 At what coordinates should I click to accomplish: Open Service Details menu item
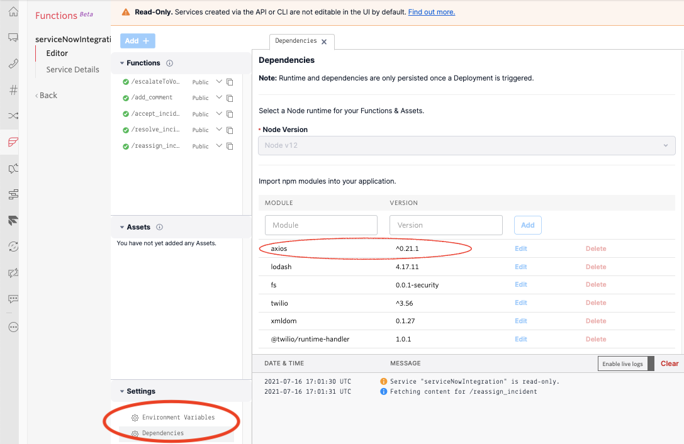(x=73, y=70)
